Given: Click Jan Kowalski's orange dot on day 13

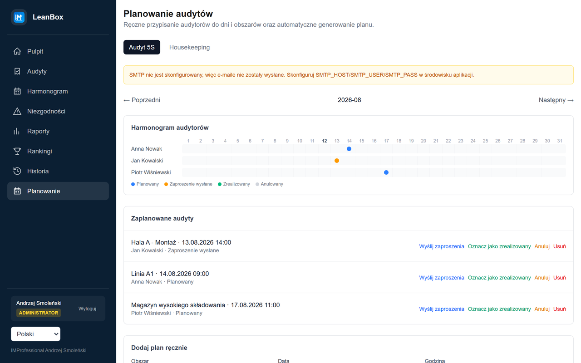Looking at the screenshot, I should click(337, 161).
